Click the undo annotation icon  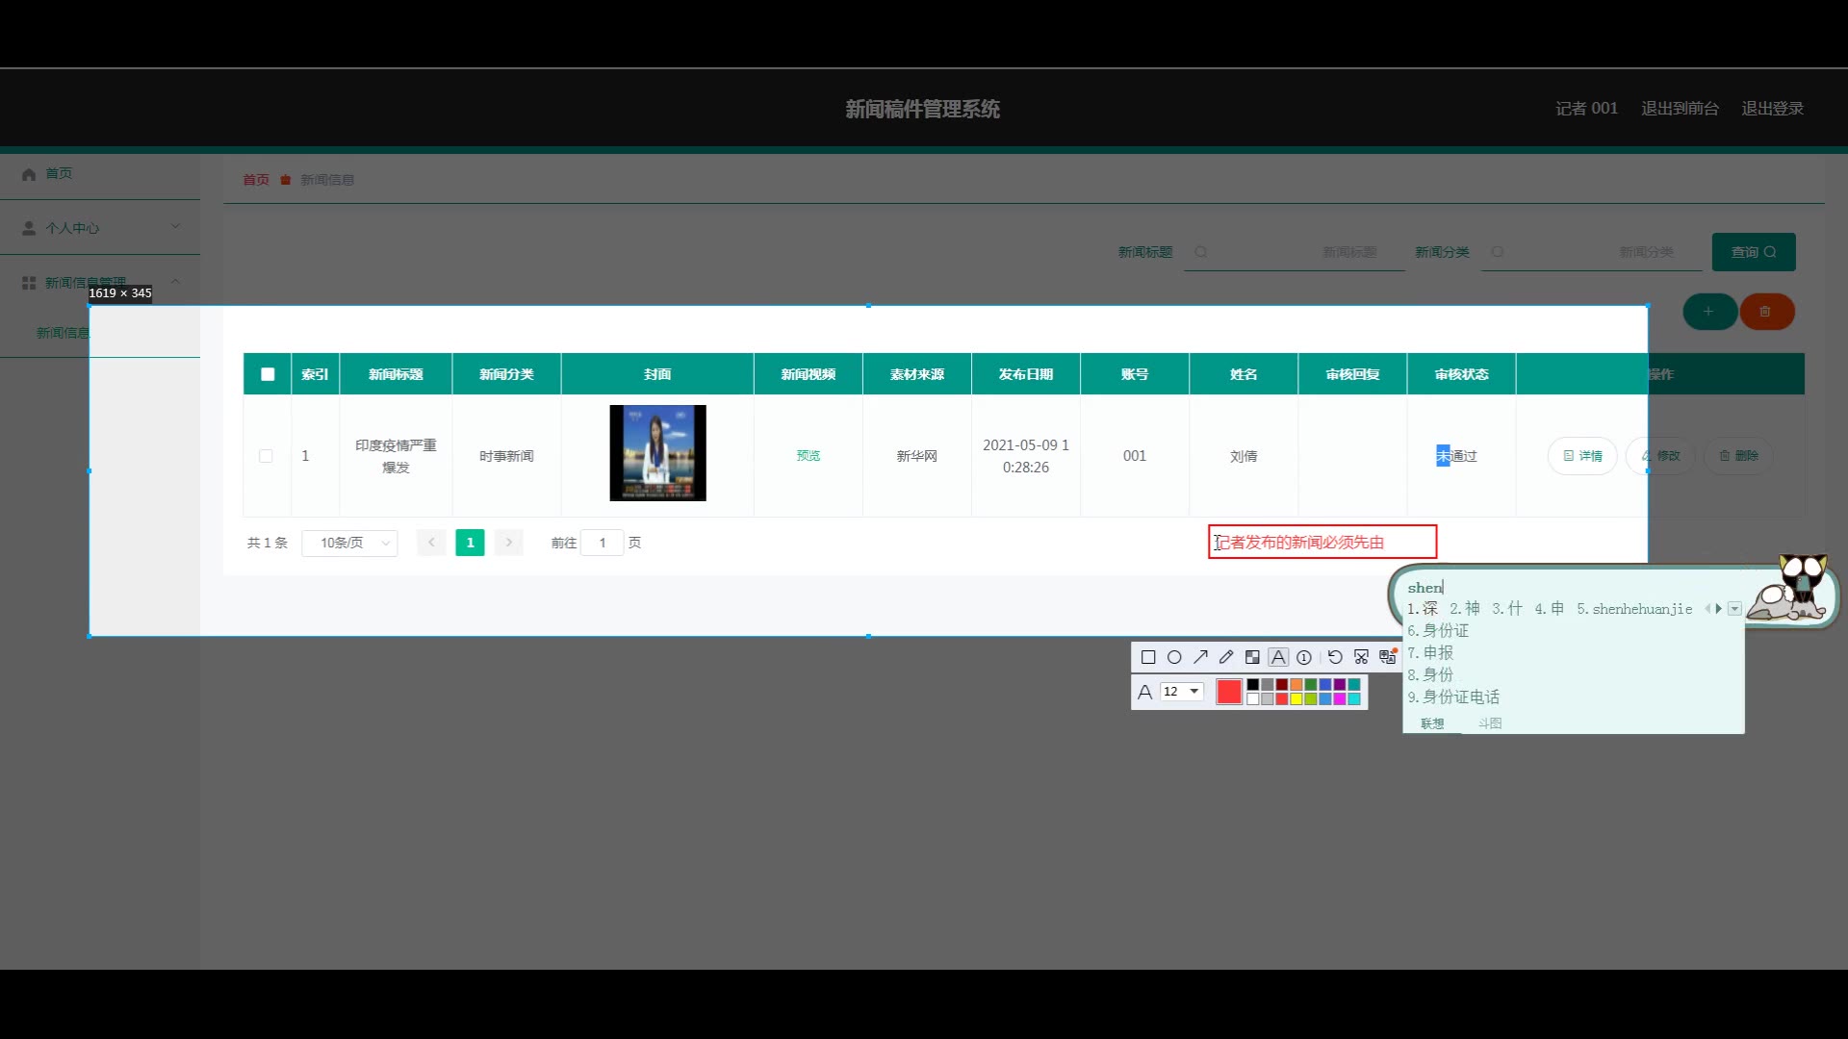(x=1335, y=657)
